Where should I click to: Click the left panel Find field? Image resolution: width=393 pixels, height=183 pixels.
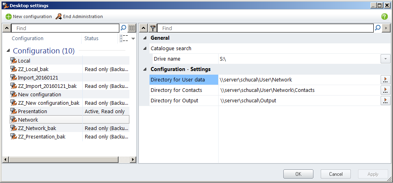(65, 28)
